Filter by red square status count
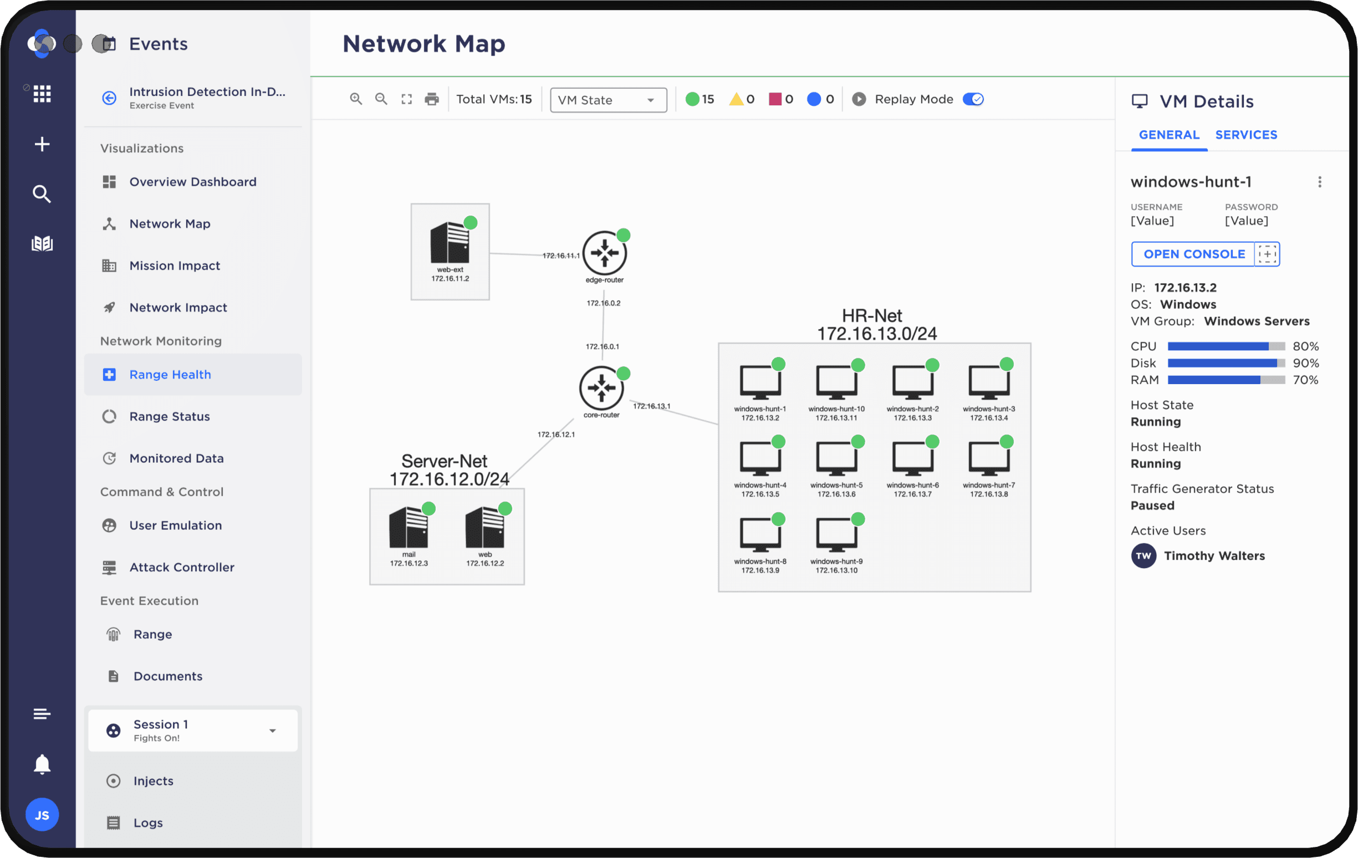Viewport: 1358px width, 858px height. point(781,99)
